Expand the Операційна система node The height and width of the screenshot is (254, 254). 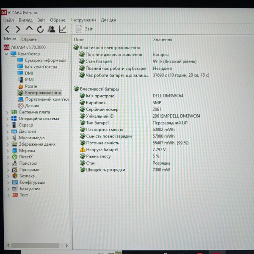pyautogui.click(x=7, y=119)
